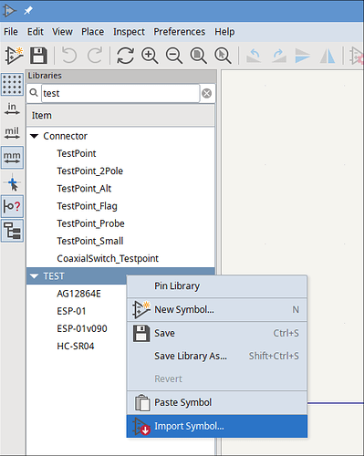Click the Mirror horizontally icon

tap(328, 56)
